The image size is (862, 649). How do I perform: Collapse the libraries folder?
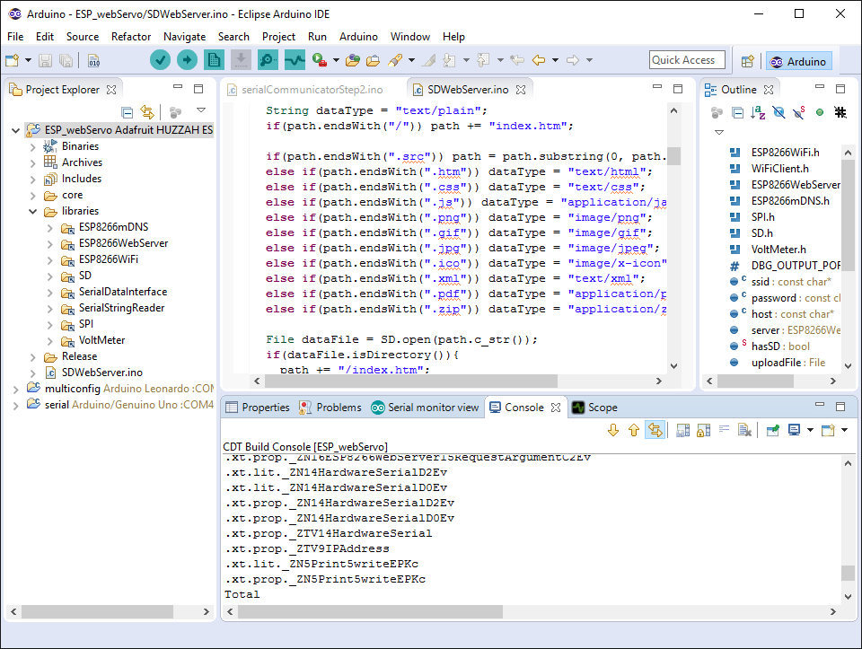(32, 212)
